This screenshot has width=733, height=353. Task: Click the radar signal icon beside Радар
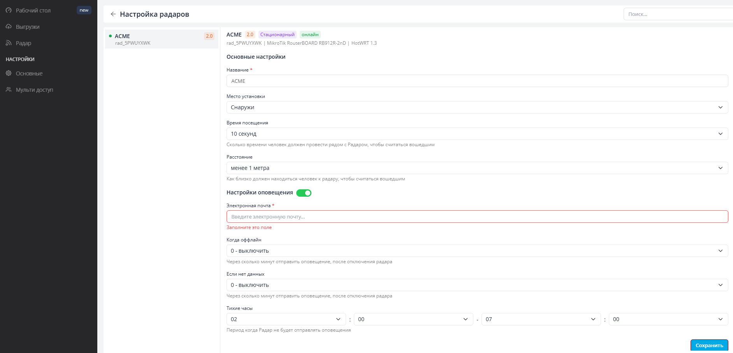click(x=9, y=43)
